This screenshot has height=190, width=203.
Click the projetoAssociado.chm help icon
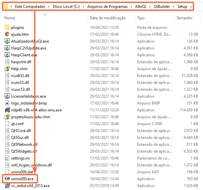pos(7,117)
